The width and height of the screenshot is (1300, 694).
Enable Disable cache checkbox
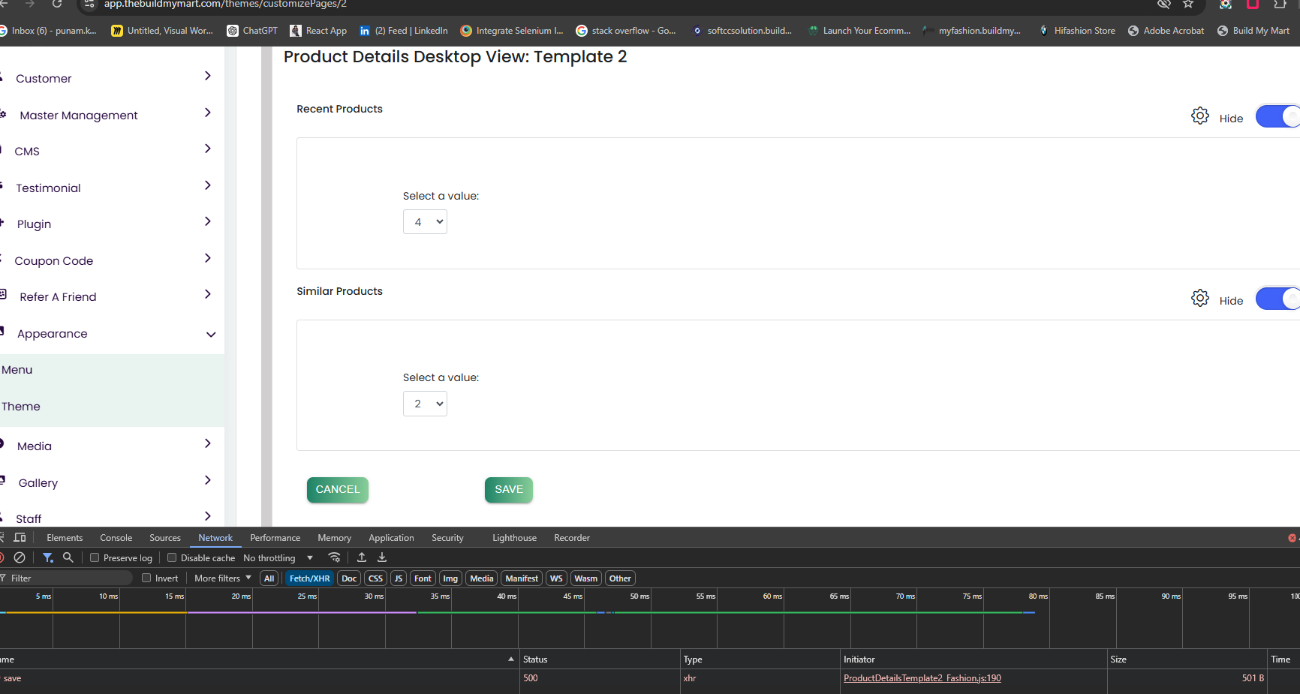click(x=172, y=557)
